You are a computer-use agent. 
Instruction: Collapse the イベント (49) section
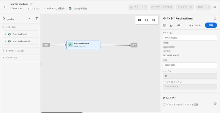click(3, 27)
